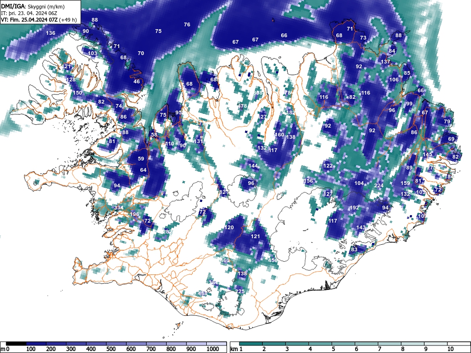Click the 'm 0' scale origin label
The image size is (471, 353).
click(x=5, y=349)
